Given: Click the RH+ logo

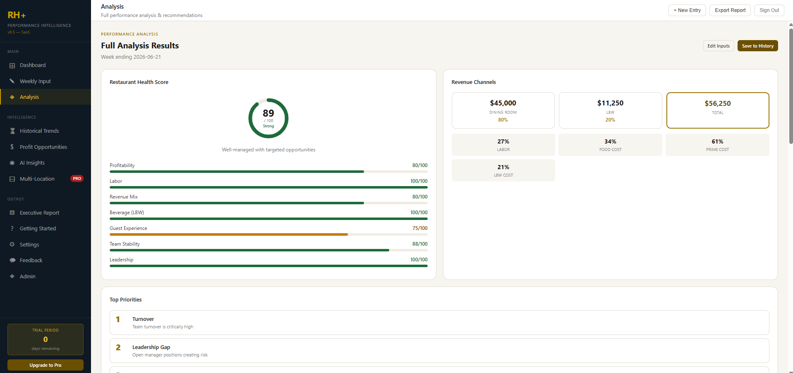Looking at the screenshot, I should pyautogui.click(x=17, y=15).
